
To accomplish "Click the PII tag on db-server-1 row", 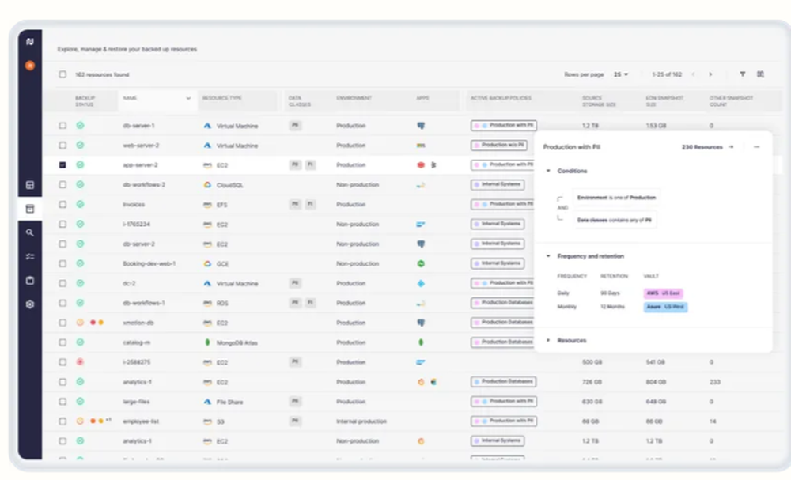I will (x=296, y=125).
